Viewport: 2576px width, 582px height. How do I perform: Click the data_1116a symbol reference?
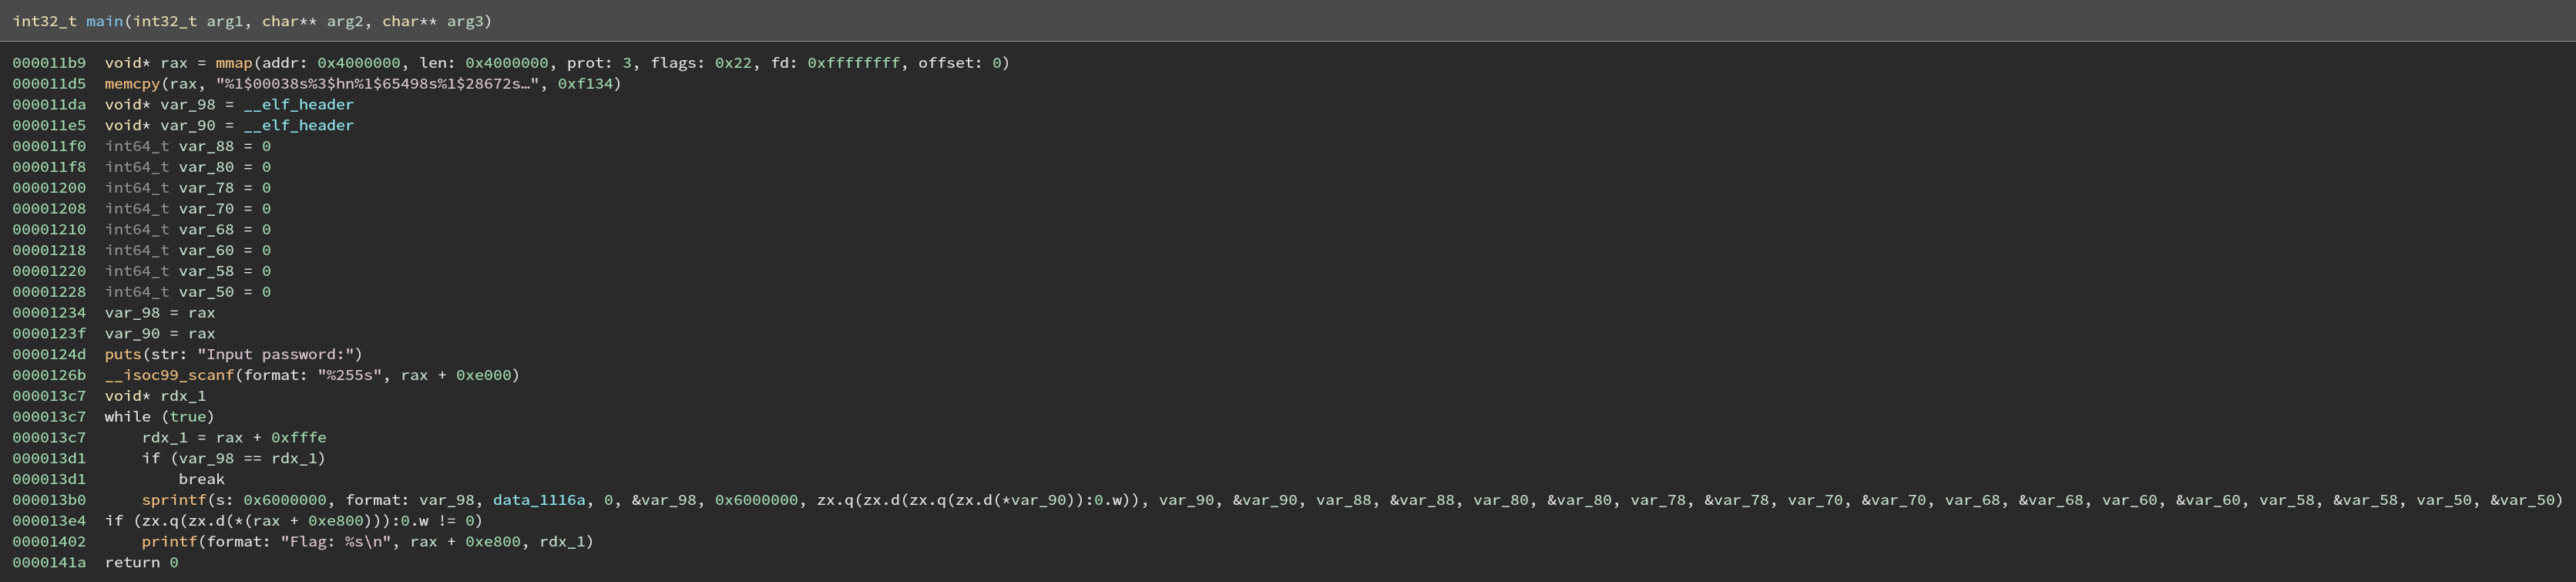point(539,500)
